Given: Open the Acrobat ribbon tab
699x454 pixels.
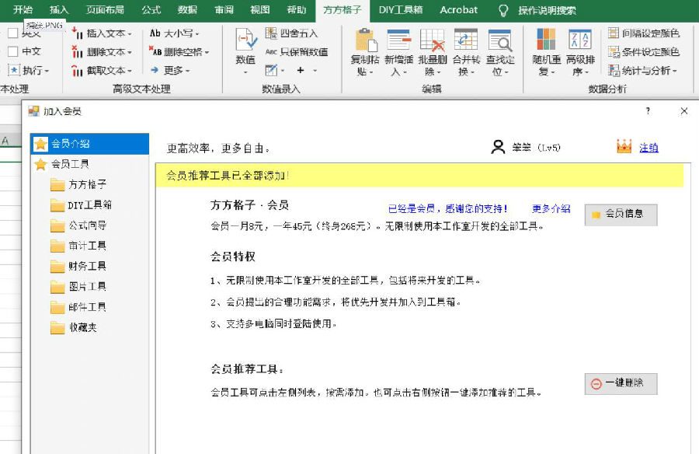Looking at the screenshot, I should 457,10.
